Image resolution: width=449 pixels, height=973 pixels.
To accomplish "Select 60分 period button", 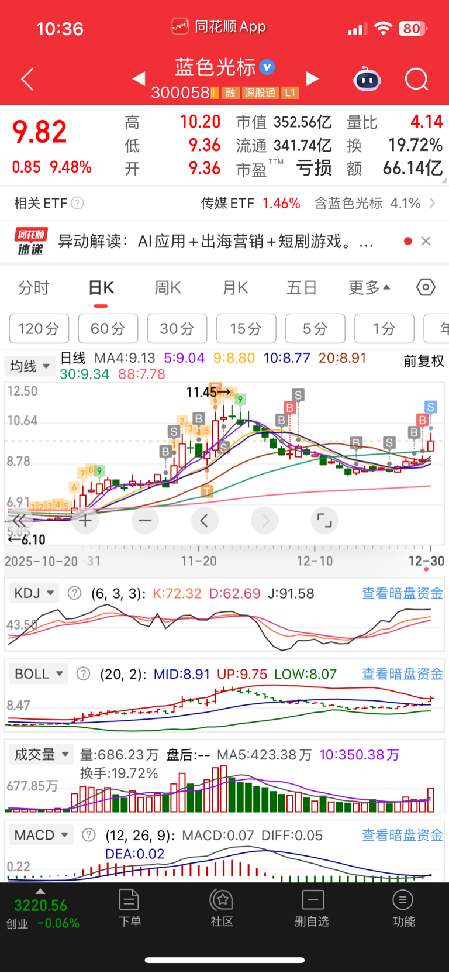I will point(108,328).
